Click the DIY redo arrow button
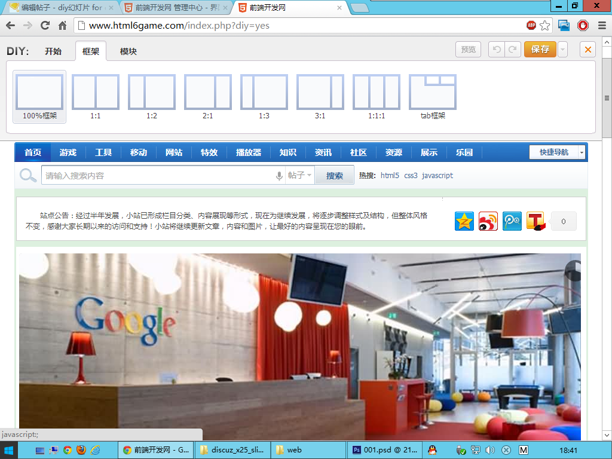The height and width of the screenshot is (459, 612). [513, 50]
